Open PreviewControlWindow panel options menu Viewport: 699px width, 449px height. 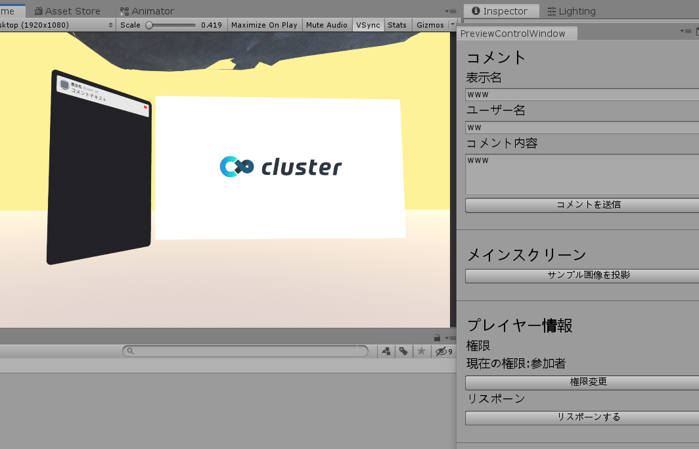point(686,31)
